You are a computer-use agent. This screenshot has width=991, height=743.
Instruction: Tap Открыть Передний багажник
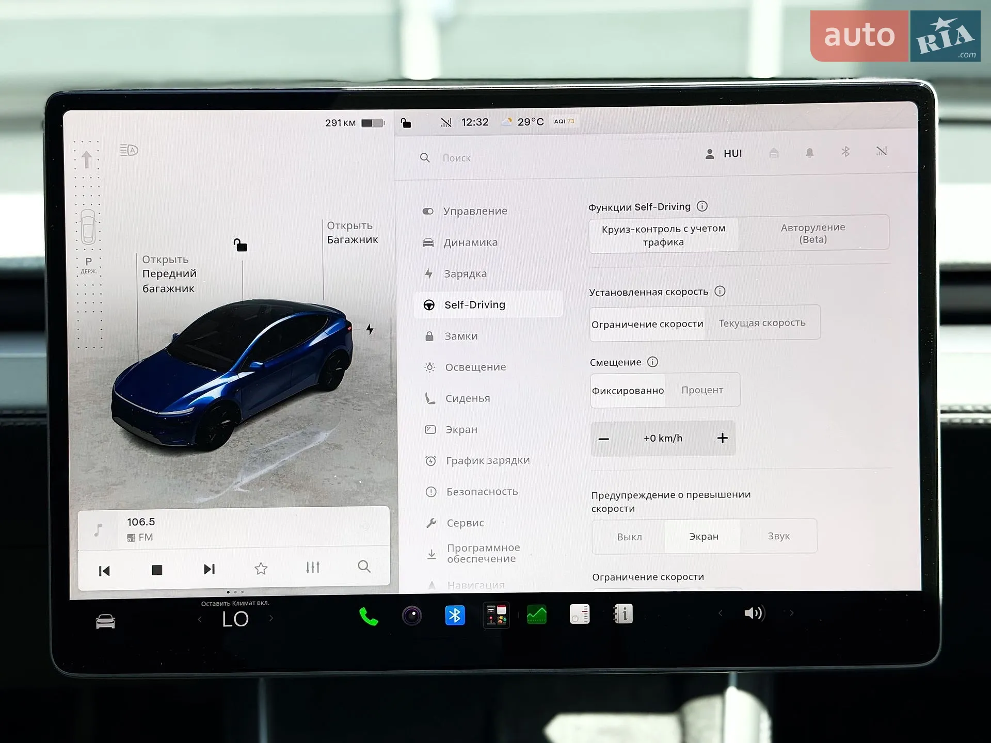tap(169, 274)
